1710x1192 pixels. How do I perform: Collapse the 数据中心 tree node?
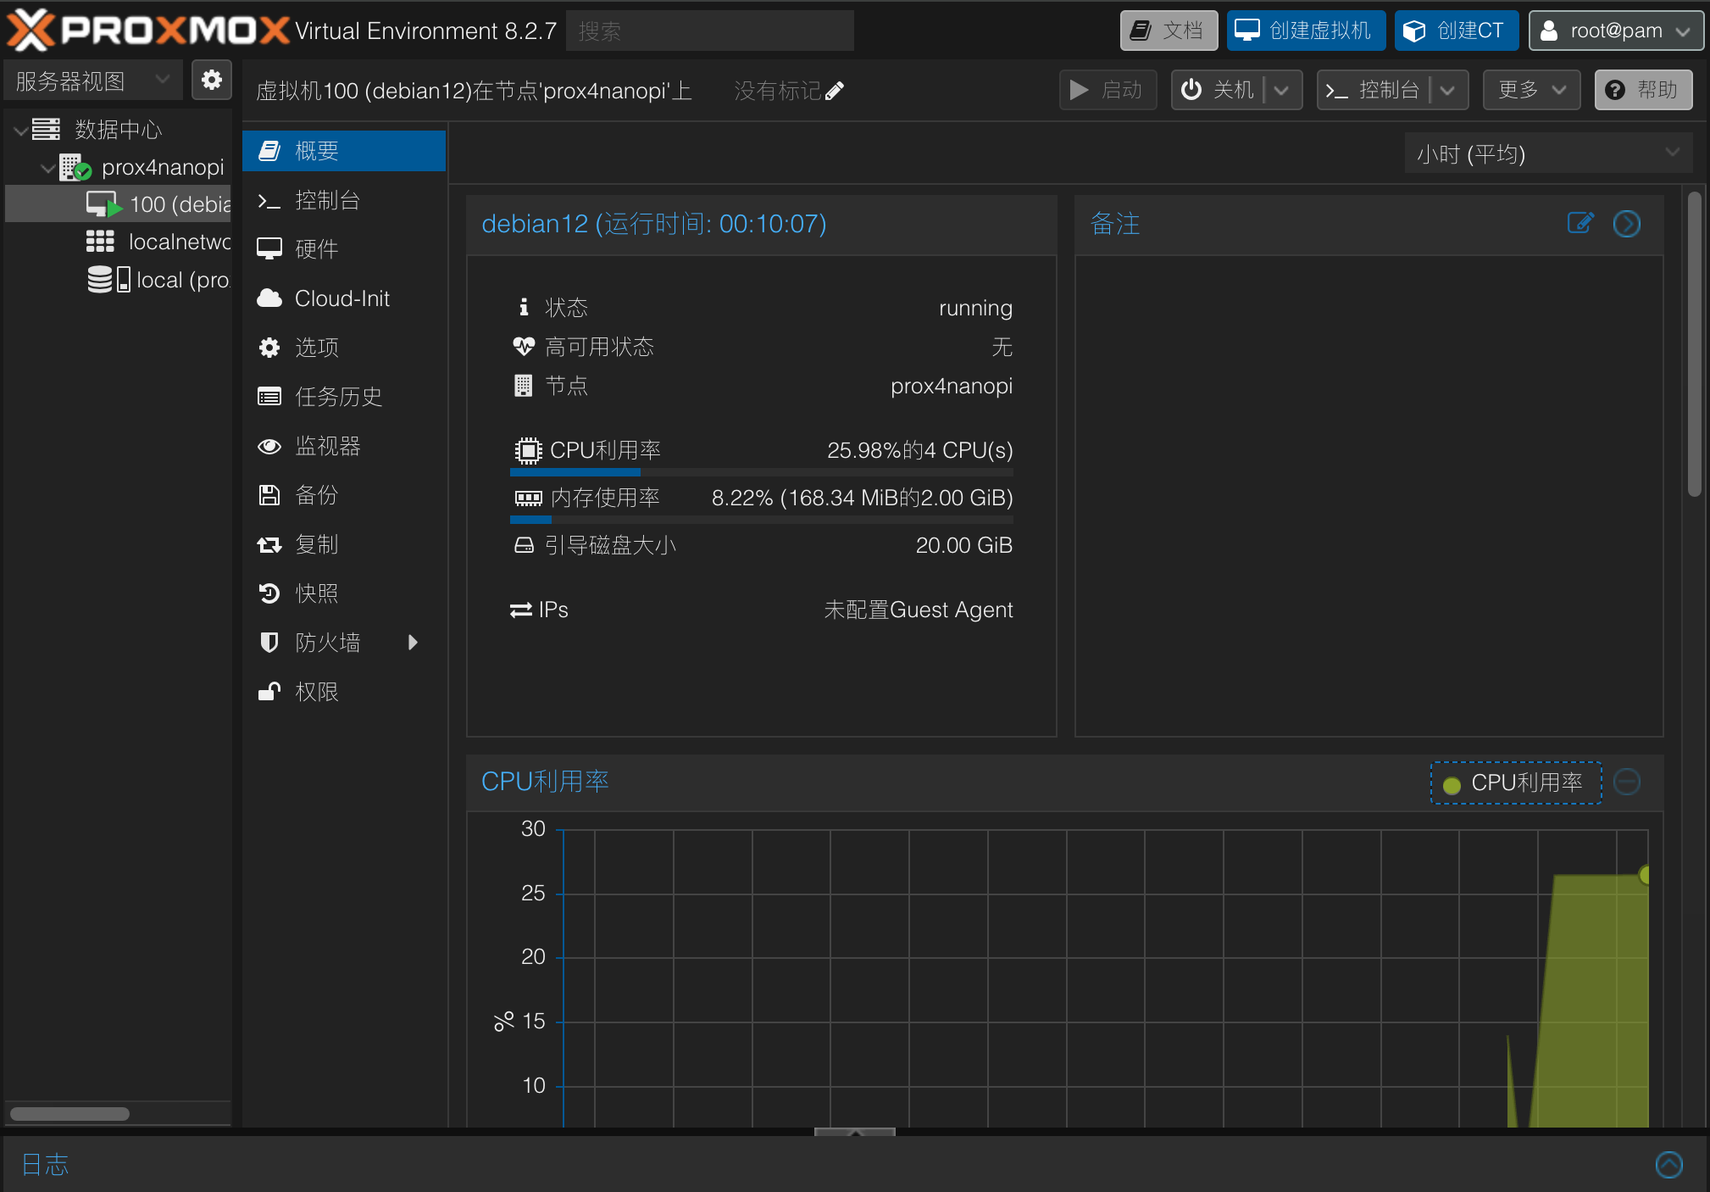pos(20,131)
